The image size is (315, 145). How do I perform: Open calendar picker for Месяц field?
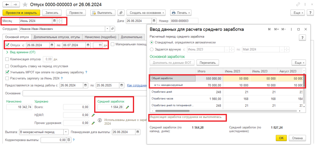54,21
